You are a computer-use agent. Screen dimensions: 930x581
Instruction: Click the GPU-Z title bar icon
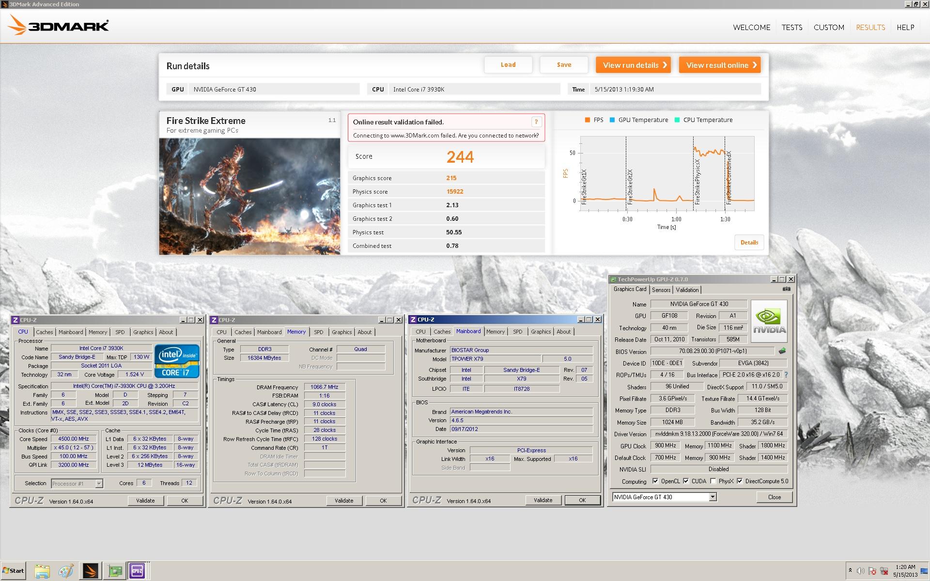[613, 279]
